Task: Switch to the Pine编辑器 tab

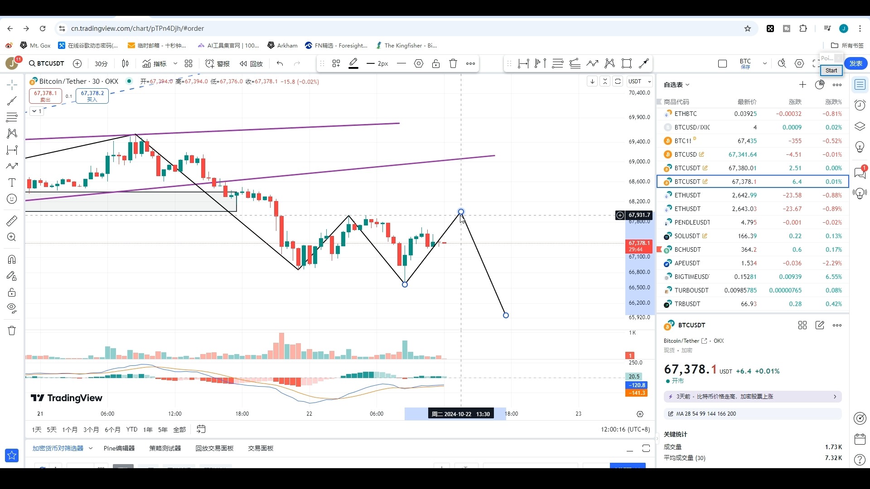Action: (119, 448)
